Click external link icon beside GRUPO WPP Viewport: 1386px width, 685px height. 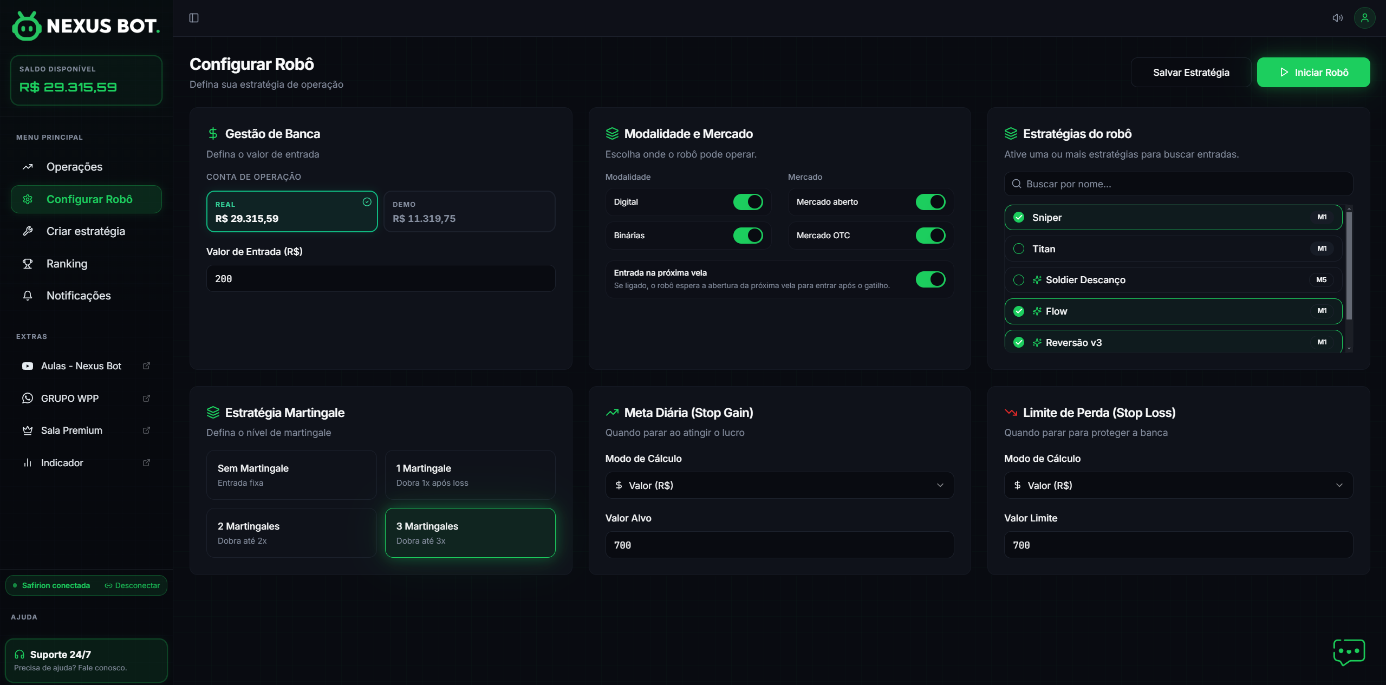[x=146, y=398]
